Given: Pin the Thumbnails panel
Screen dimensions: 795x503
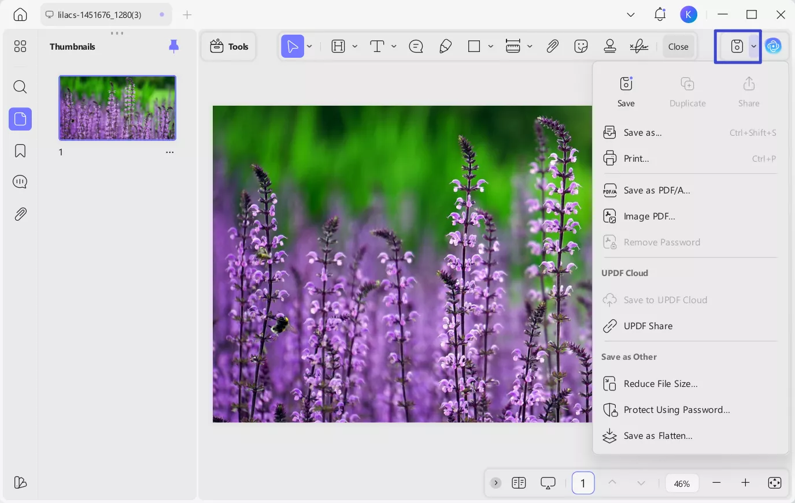Looking at the screenshot, I should click(x=174, y=46).
